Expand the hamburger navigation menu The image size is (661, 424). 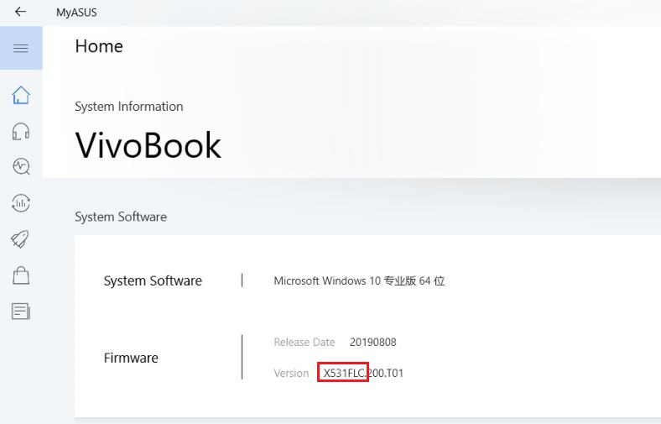21,48
